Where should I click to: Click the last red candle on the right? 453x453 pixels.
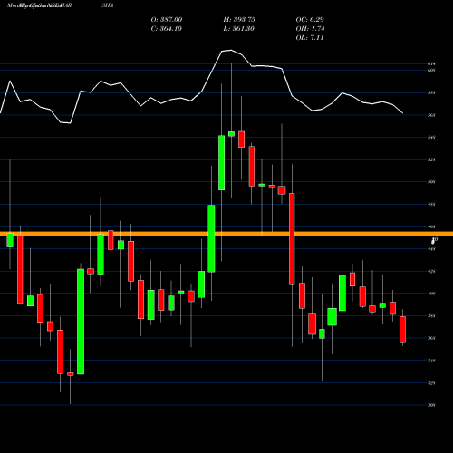click(x=403, y=330)
